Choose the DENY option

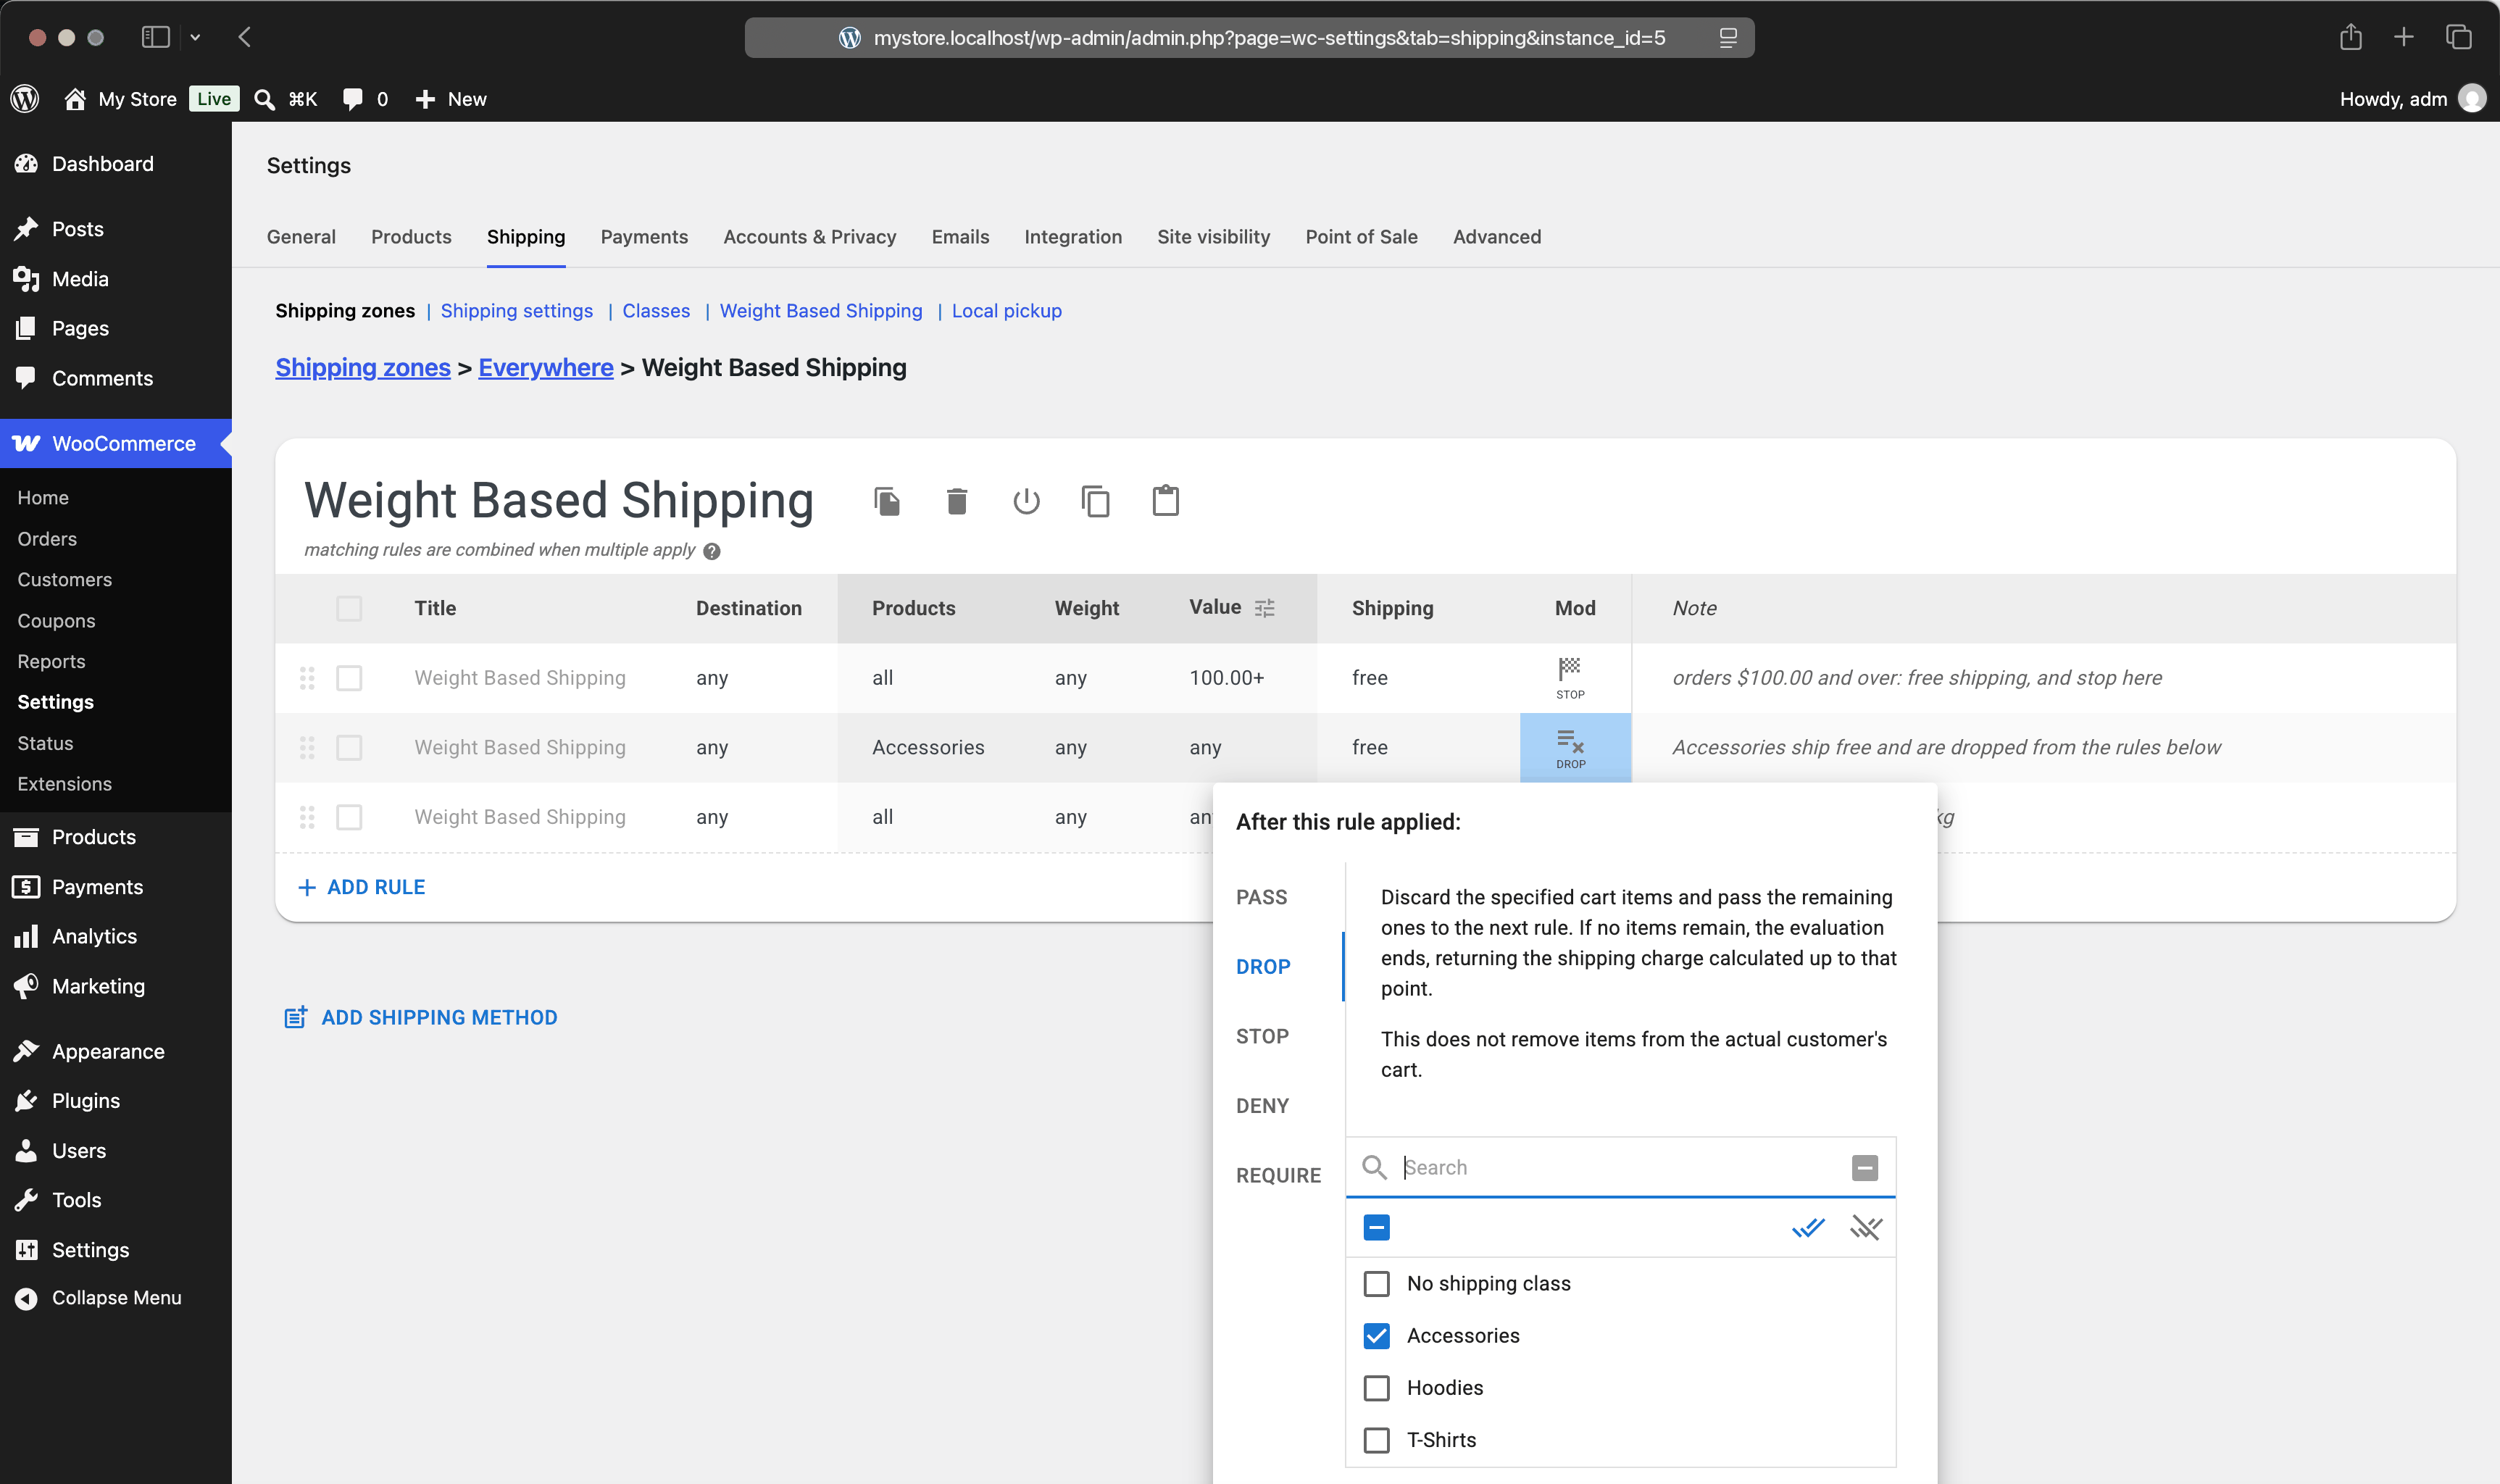(x=1262, y=1106)
